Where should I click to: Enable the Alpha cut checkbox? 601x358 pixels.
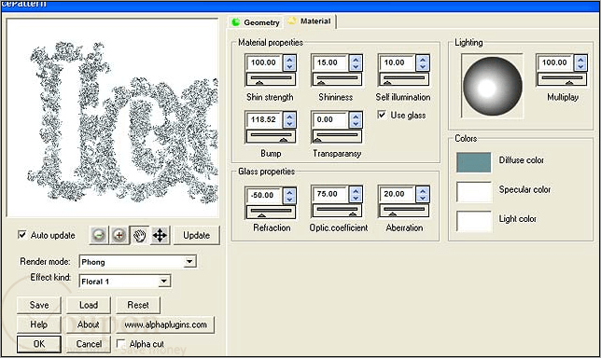pos(120,343)
